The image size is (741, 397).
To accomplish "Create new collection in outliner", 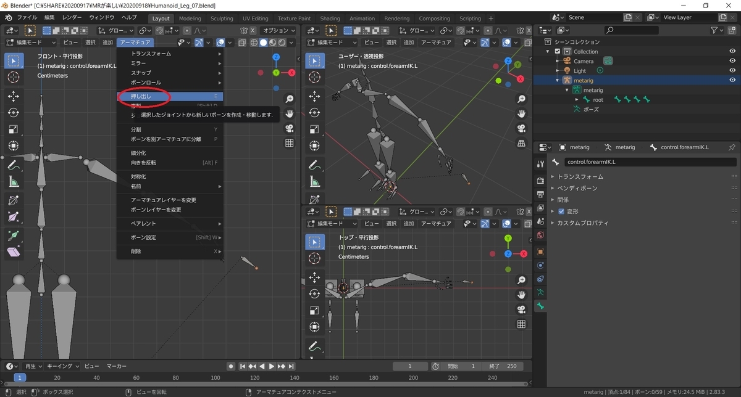I will tap(732, 30).
